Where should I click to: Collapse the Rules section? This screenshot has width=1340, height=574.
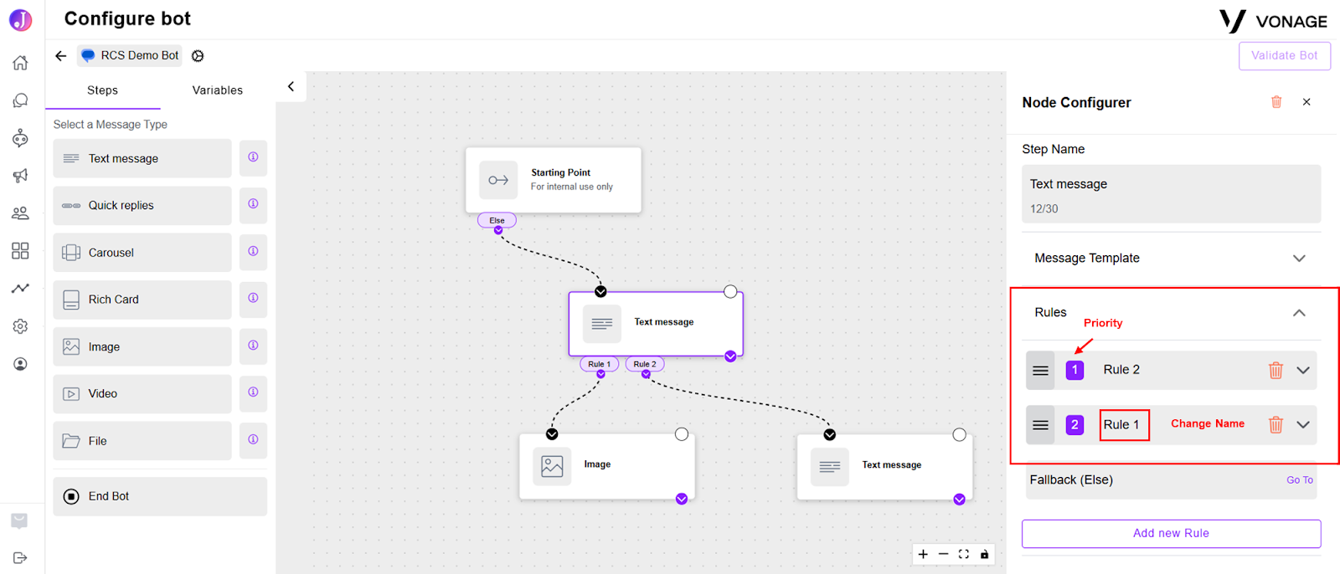click(1299, 313)
